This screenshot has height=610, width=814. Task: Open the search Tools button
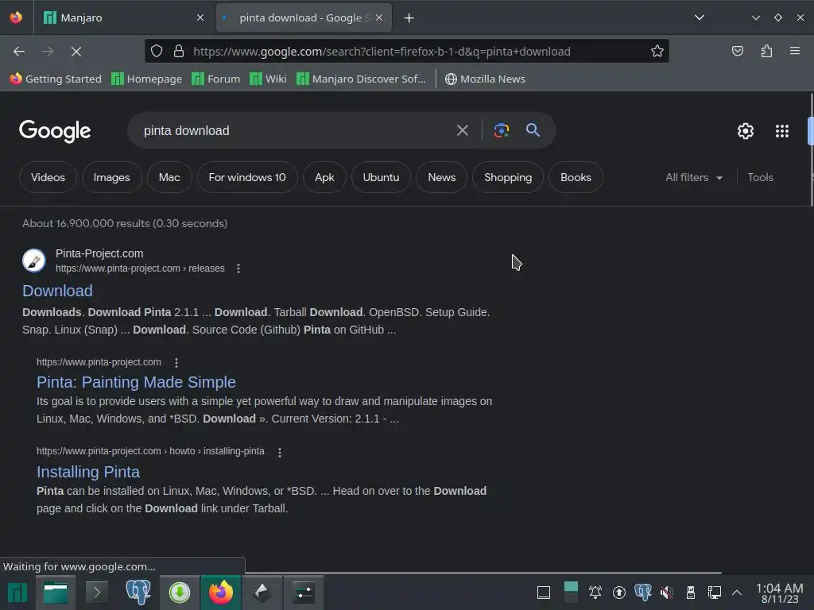760,177
